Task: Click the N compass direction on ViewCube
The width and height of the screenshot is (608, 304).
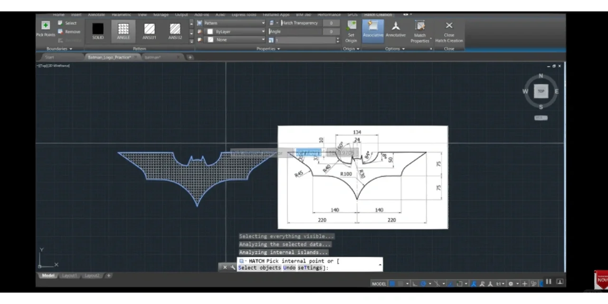Action: pos(541,76)
